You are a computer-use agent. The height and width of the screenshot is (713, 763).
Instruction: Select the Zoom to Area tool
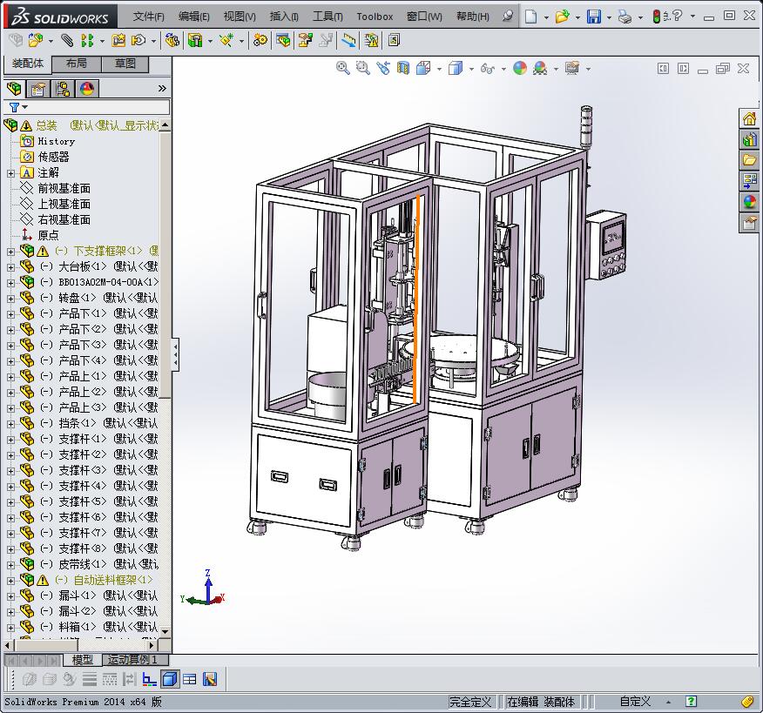pyautogui.click(x=362, y=68)
